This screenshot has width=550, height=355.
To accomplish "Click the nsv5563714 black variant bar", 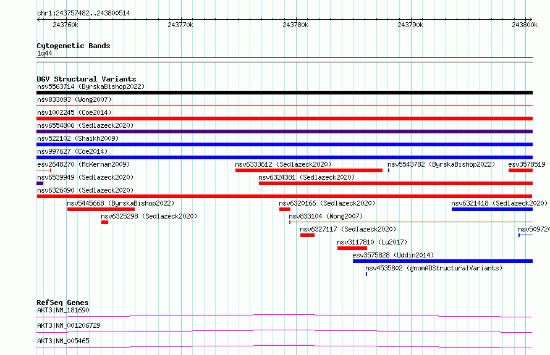I will coord(284,93).
